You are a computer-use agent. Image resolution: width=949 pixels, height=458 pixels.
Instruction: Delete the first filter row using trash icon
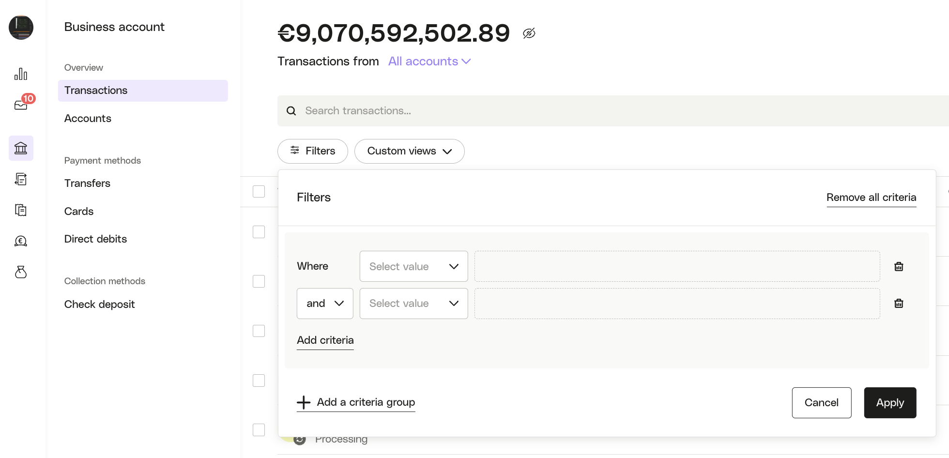point(899,266)
